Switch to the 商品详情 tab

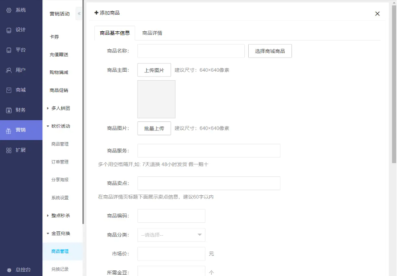pyautogui.click(x=152, y=33)
